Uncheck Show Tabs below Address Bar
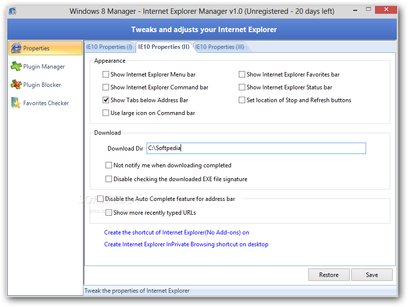 point(106,100)
